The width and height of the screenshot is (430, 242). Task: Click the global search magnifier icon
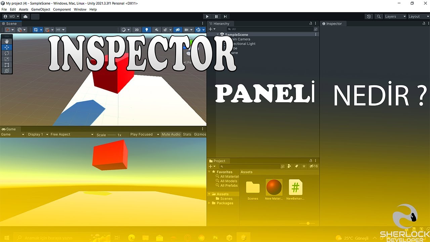[379, 16]
